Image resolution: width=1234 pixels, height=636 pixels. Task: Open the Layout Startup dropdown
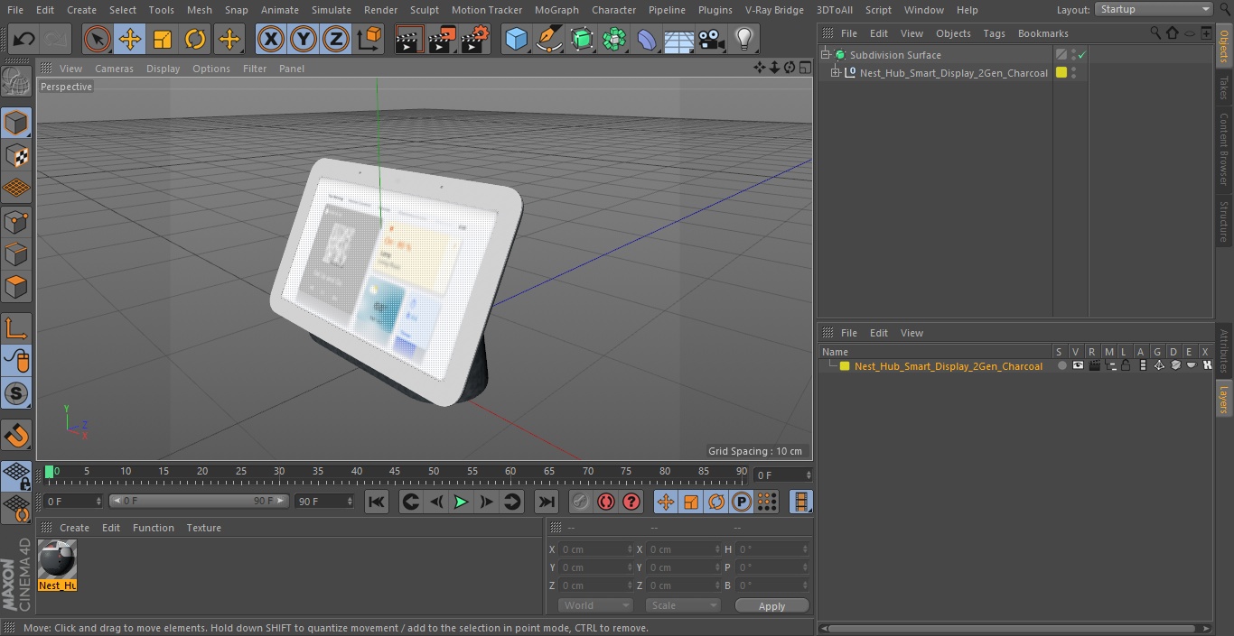tap(1154, 9)
